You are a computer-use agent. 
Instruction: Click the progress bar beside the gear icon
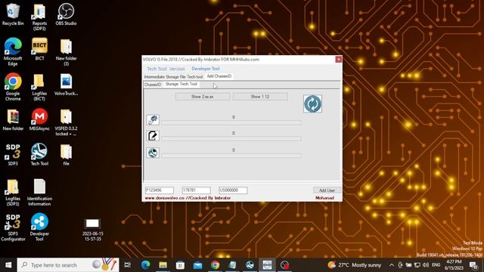point(231,122)
